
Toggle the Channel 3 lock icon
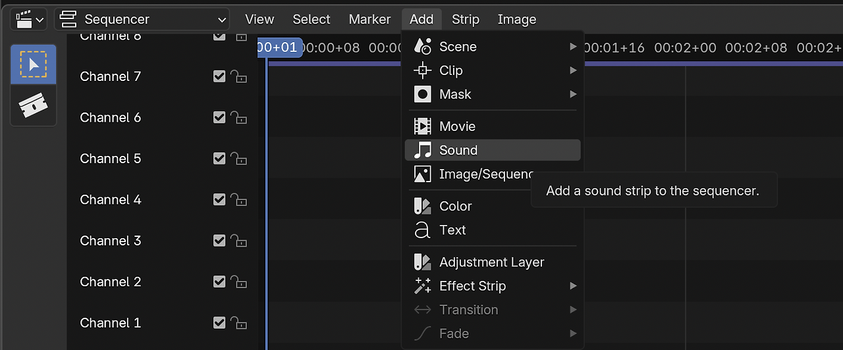click(238, 241)
